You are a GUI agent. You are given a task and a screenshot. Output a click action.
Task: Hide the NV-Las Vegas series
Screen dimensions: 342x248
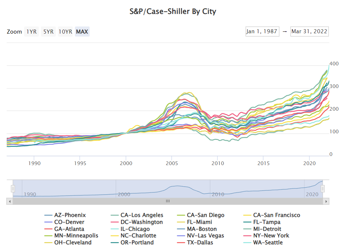(201, 236)
